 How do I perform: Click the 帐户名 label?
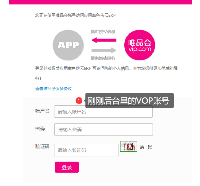click(x=42, y=111)
